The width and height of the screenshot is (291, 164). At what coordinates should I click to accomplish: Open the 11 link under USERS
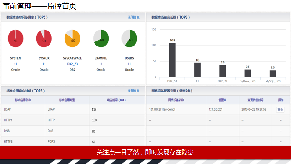[129, 64]
